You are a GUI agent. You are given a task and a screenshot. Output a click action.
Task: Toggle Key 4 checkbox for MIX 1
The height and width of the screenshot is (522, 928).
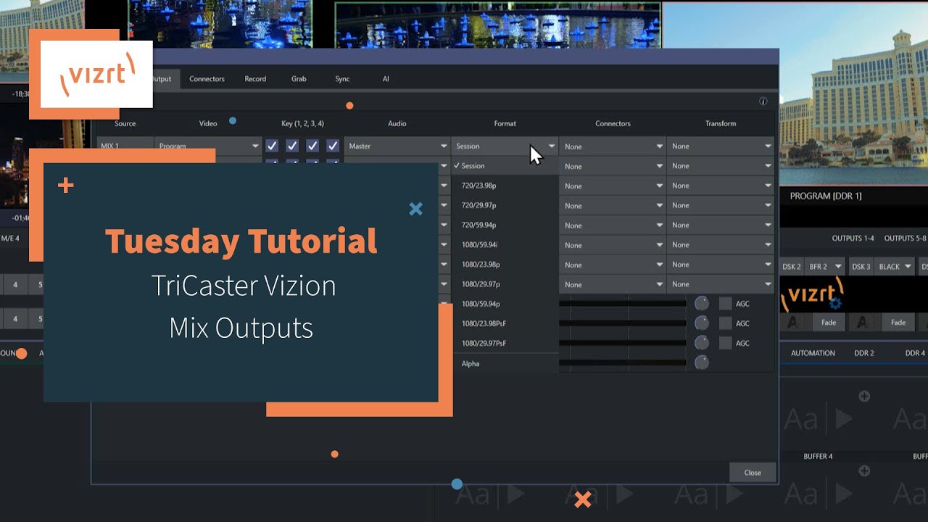click(x=333, y=146)
